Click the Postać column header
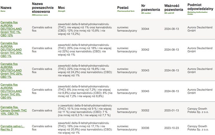 click(x=123, y=8)
